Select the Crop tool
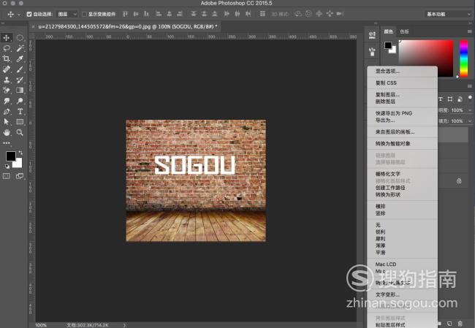The image size is (475, 328). (7, 58)
